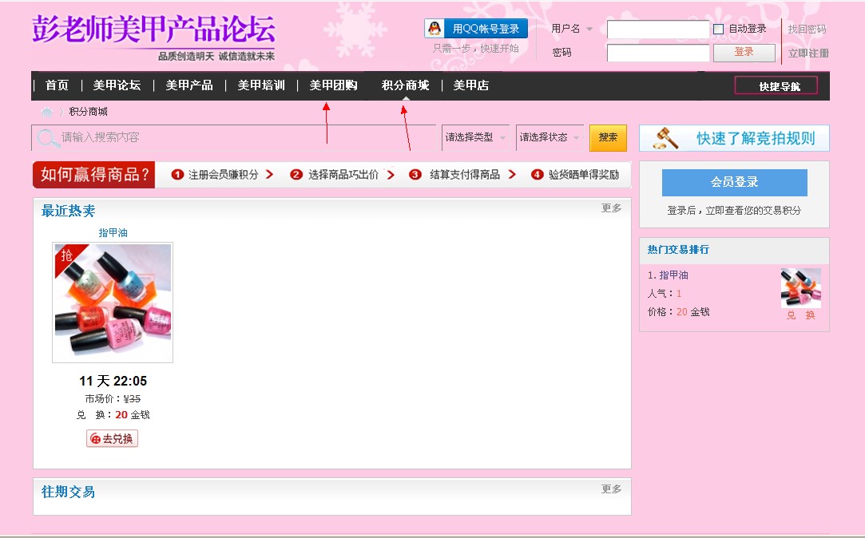The image size is (865, 538).
Task: Click the 兑 换 link in ranking
Action: coord(800,315)
